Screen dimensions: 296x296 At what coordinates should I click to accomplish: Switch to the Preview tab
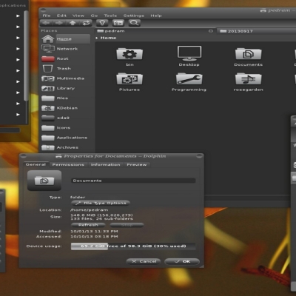point(137,164)
